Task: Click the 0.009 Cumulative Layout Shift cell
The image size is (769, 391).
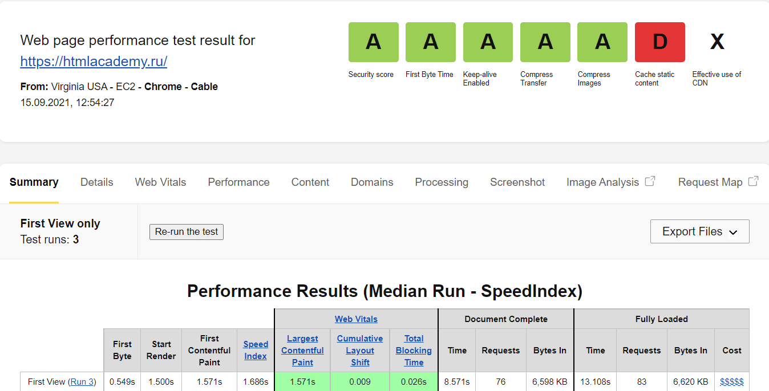Action: (360, 382)
